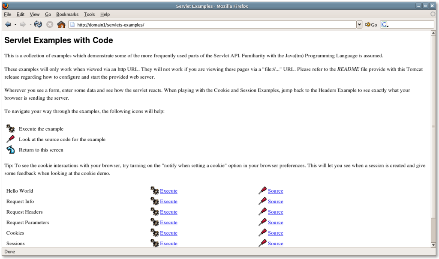This screenshot has height=259, width=439.
Task: Reload the page with the refresh icon
Action: click(x=38, y=24)
